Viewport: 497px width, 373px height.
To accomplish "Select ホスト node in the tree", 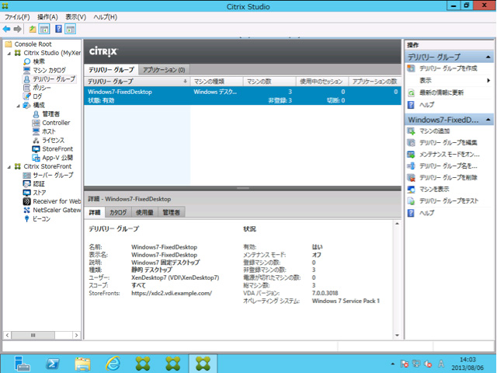I will click(48, 131).
